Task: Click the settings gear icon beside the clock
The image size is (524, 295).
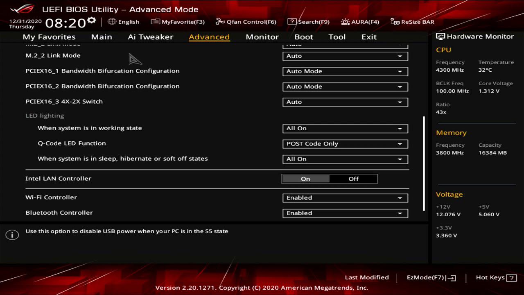Action: (92, 20)
